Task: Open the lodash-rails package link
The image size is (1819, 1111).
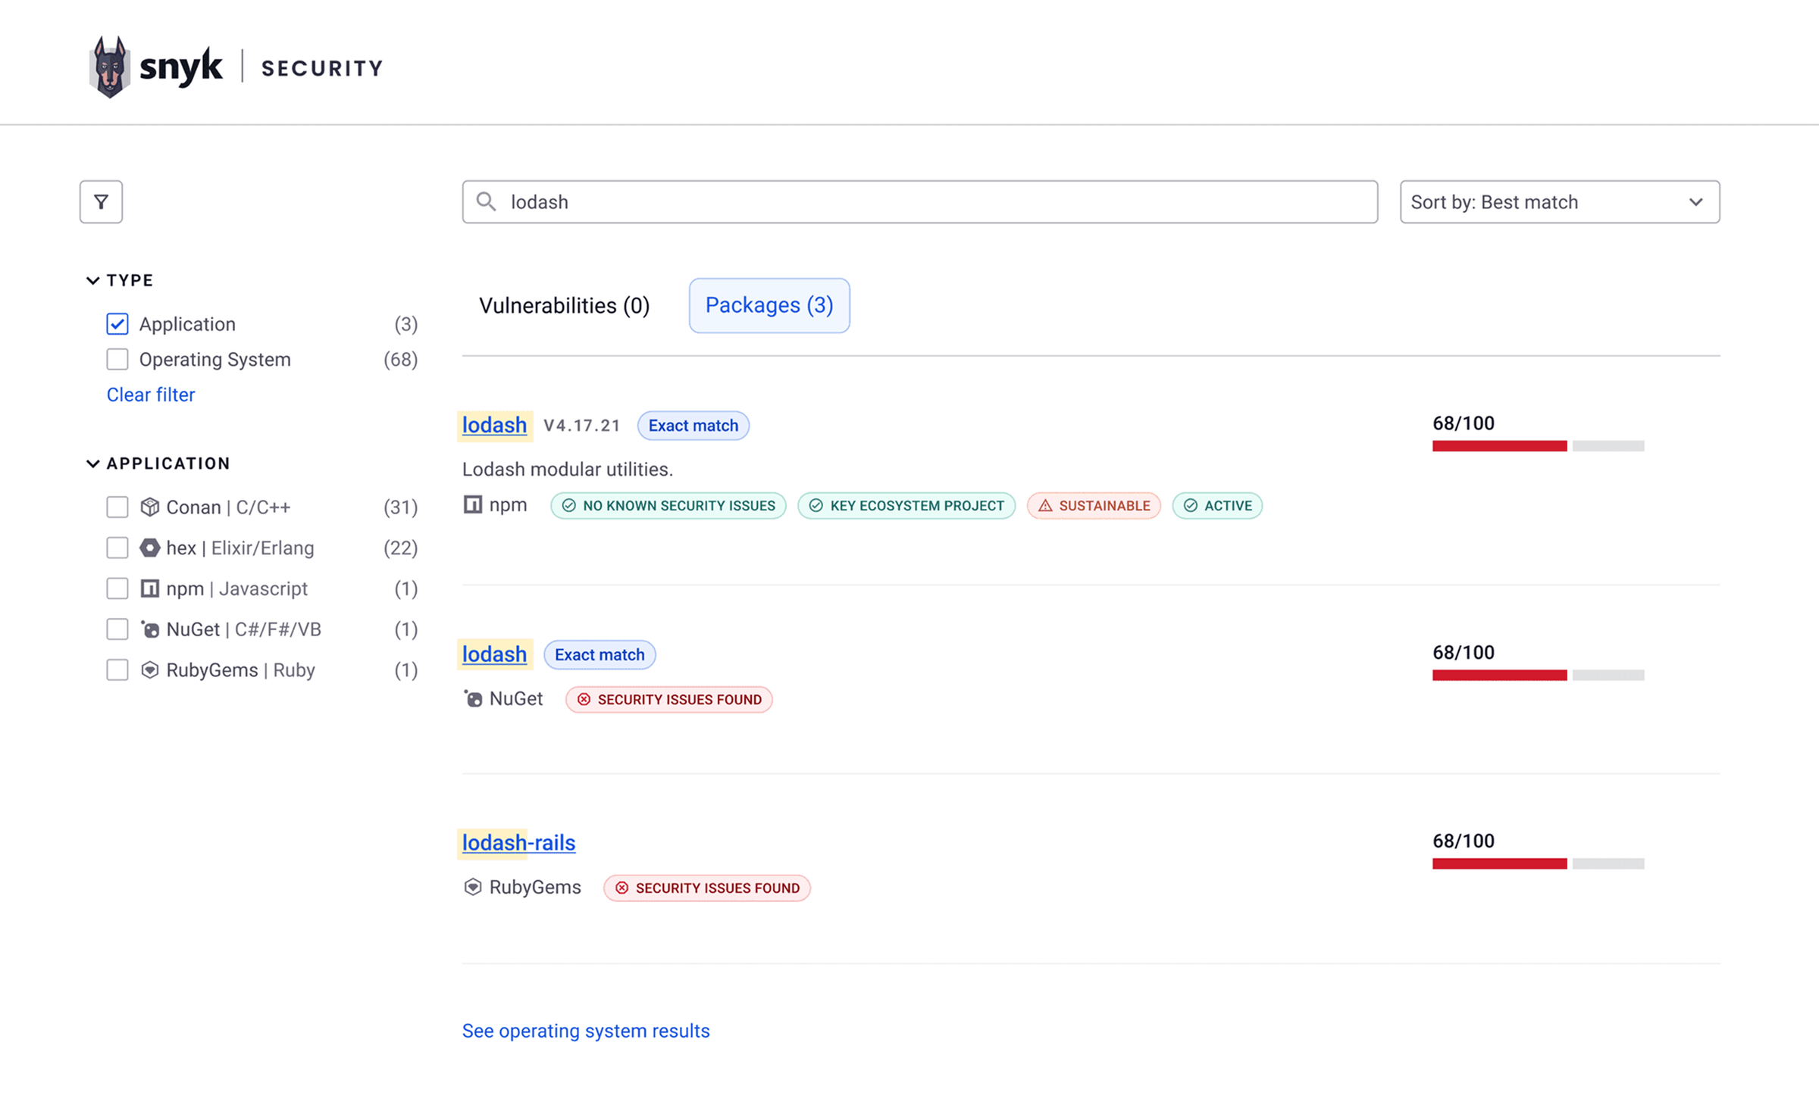Action: (518, 843)
